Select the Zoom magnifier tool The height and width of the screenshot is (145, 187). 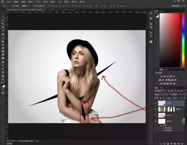[x=3, y=79]
